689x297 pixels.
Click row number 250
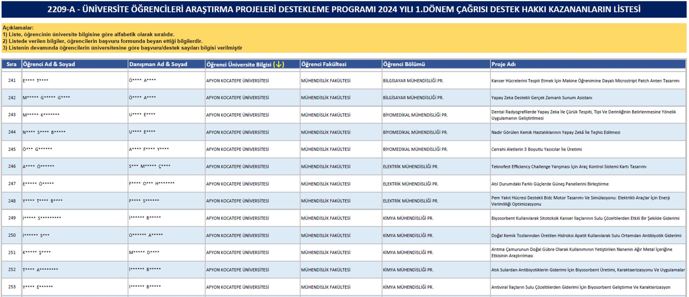click(x=12, y=235)
